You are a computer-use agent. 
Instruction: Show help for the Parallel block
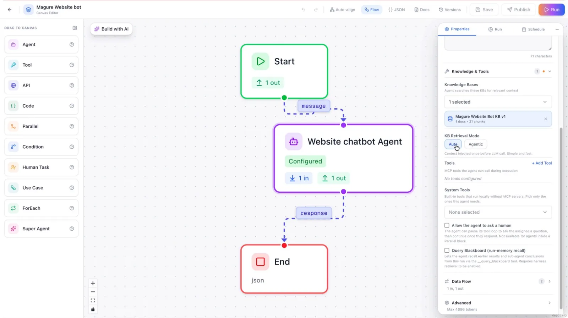(x=72, y=126)
